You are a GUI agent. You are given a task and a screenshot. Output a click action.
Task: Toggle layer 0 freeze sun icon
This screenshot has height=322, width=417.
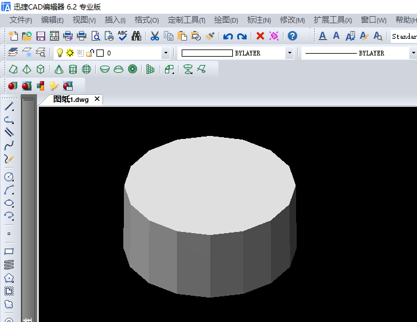(70, 53)
